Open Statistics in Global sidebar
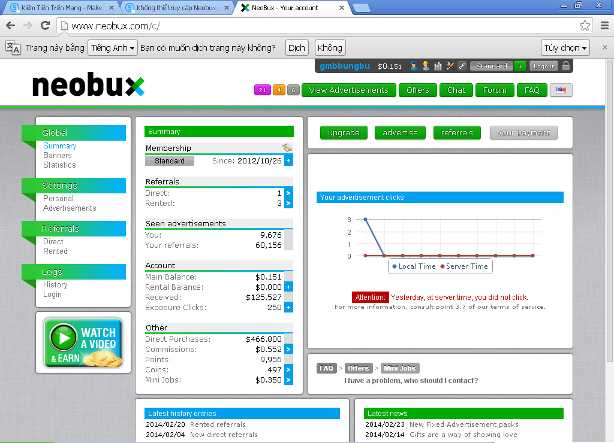 coord(59,165)
